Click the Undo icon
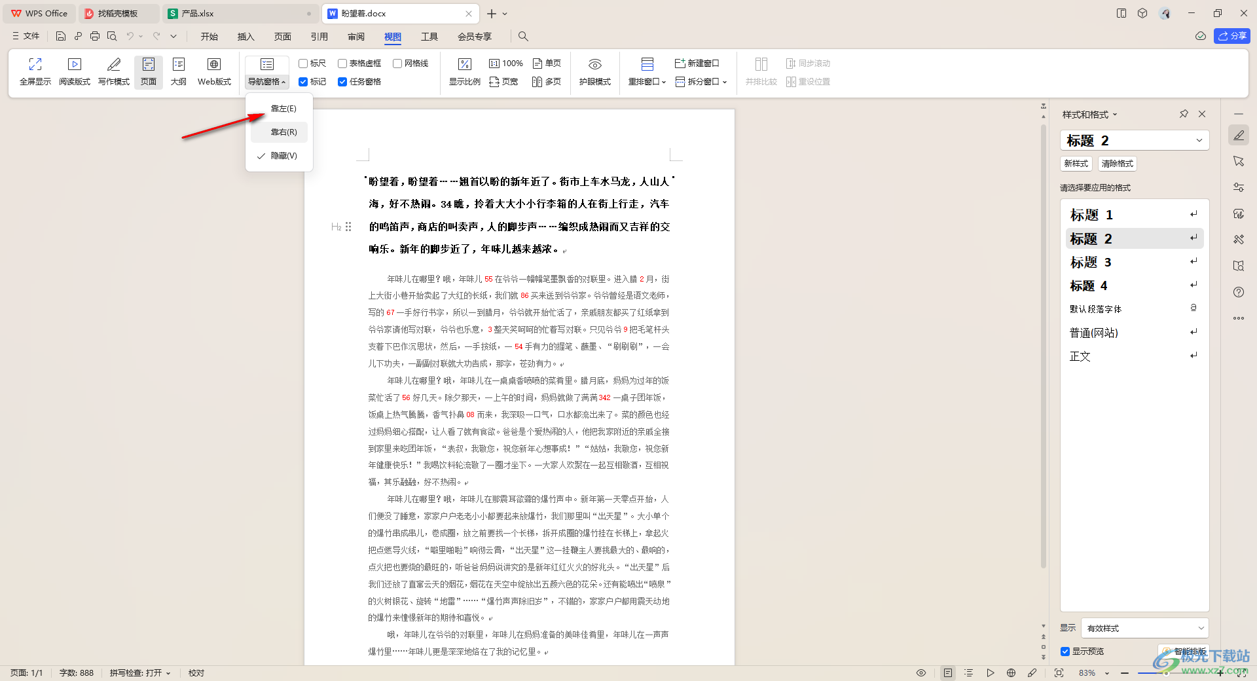 (130, 37)
